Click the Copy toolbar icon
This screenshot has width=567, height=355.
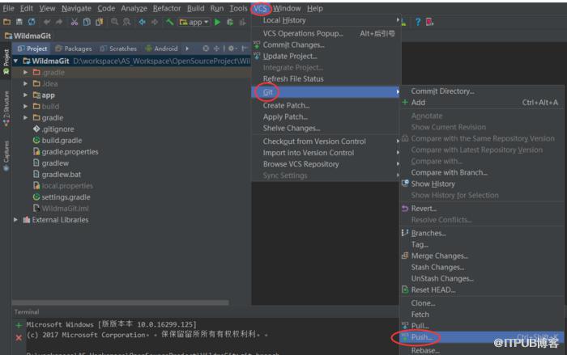pyautogui.click(x=87, y=22)
